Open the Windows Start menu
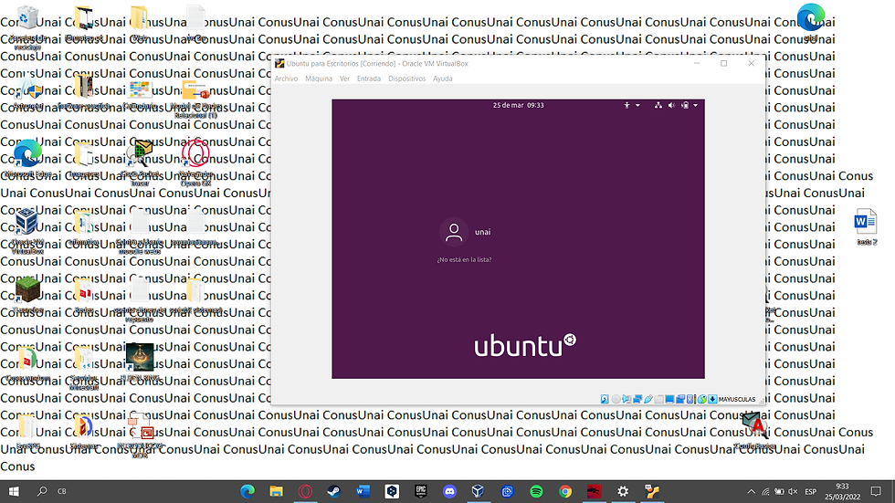This screenshot has width=895, height=503. [x=14, y=491]
